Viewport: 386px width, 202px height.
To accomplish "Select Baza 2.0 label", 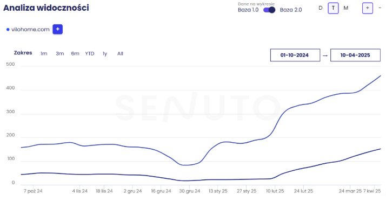I will coord(291,10).
